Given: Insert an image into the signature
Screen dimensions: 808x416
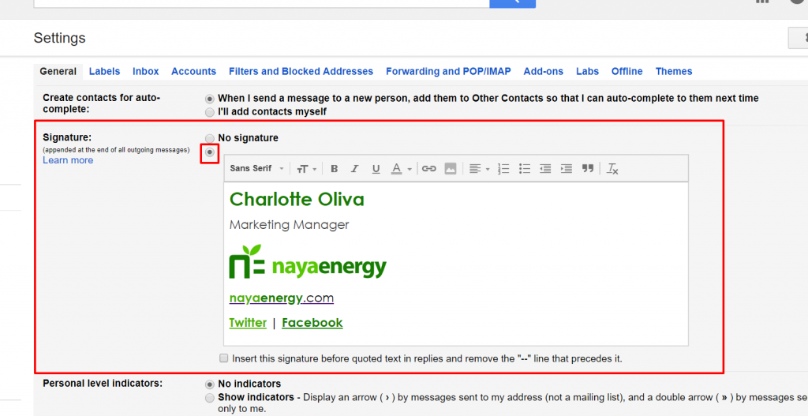Looking at the screenshot, I should pyautogui.click(x=451, y=169).
